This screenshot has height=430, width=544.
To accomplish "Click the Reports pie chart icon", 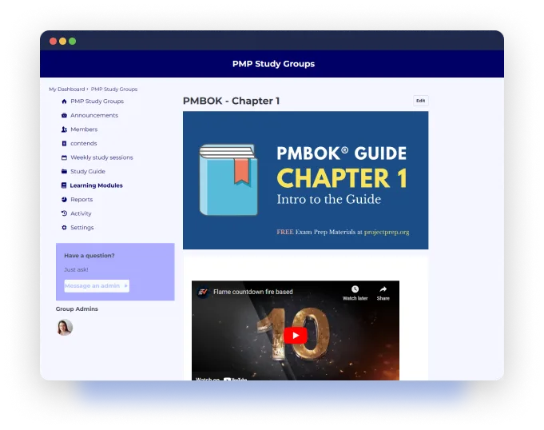I will (x=64, y=200).
